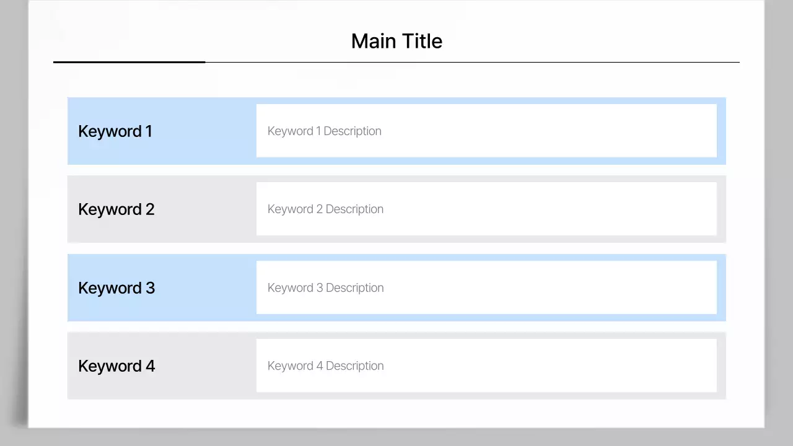793x446 pixels.
Task: Click the thin divider line right of thick segment
Action: [x=471, y=63]
